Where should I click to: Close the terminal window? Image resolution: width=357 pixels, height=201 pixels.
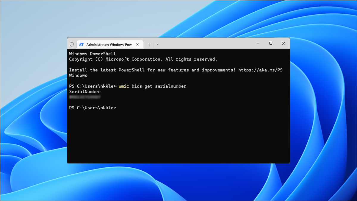click(x=284, y=43)
